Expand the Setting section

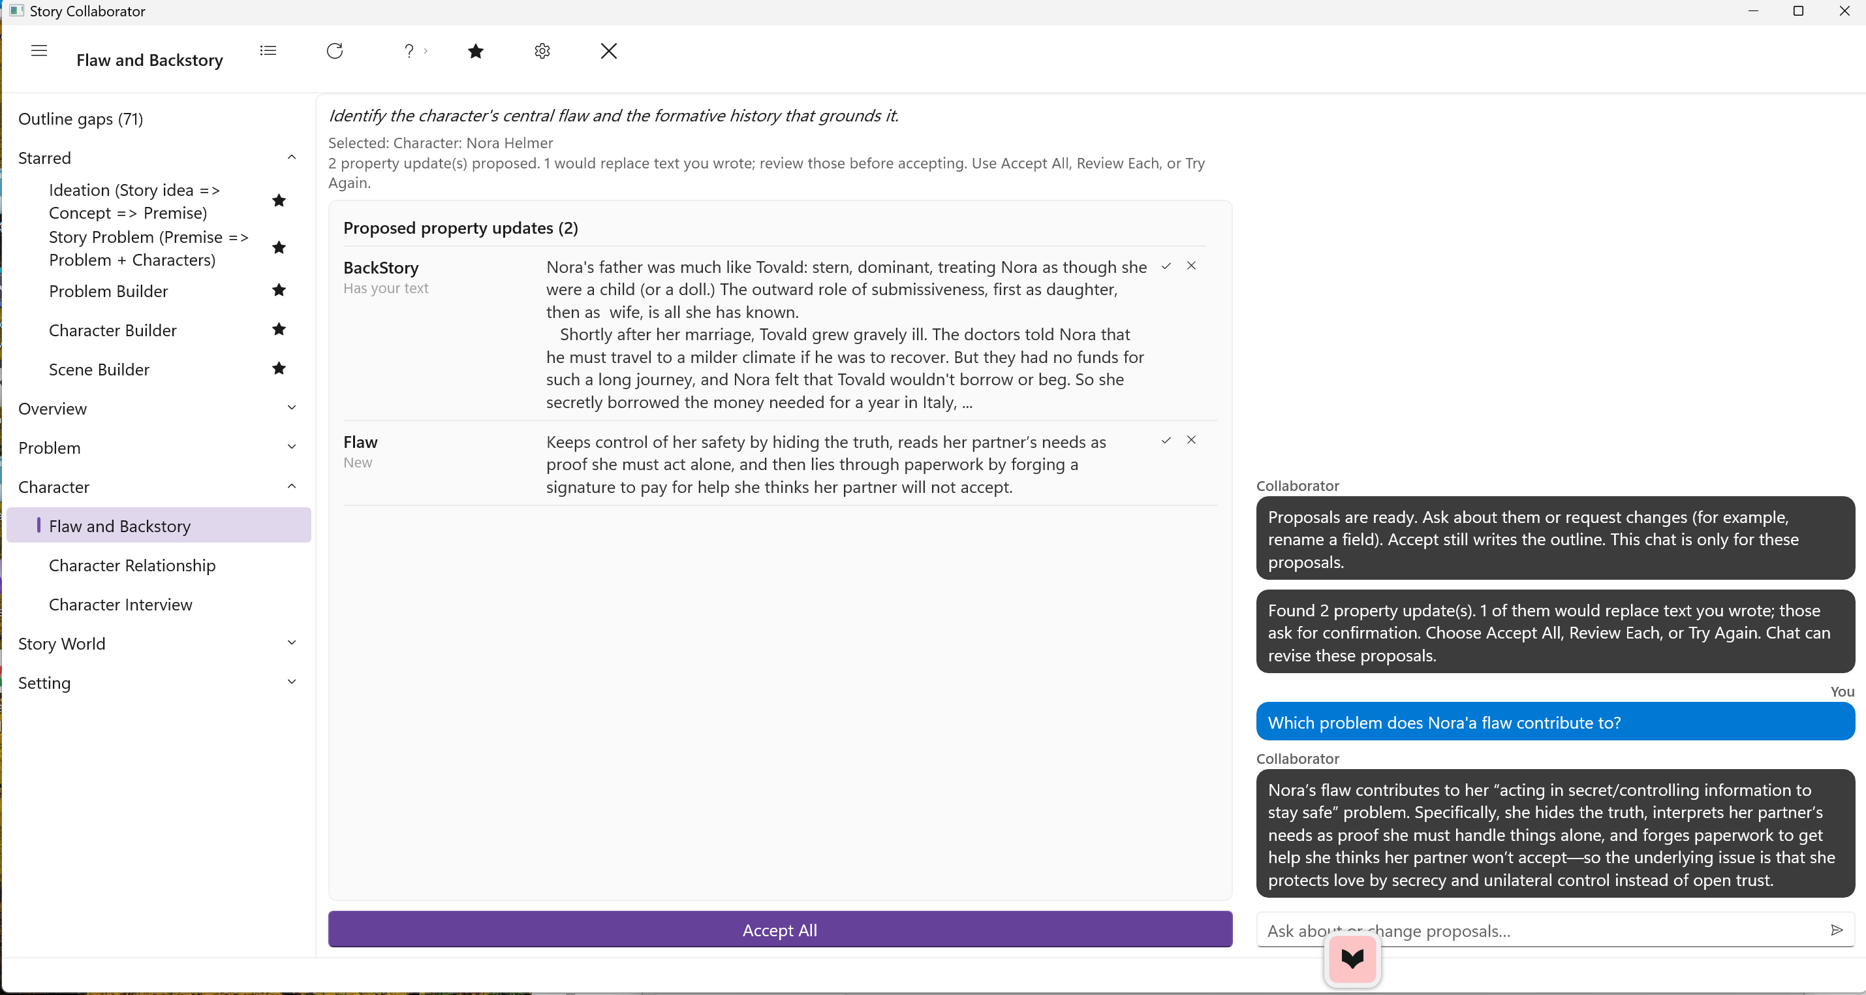pos(292,682)
